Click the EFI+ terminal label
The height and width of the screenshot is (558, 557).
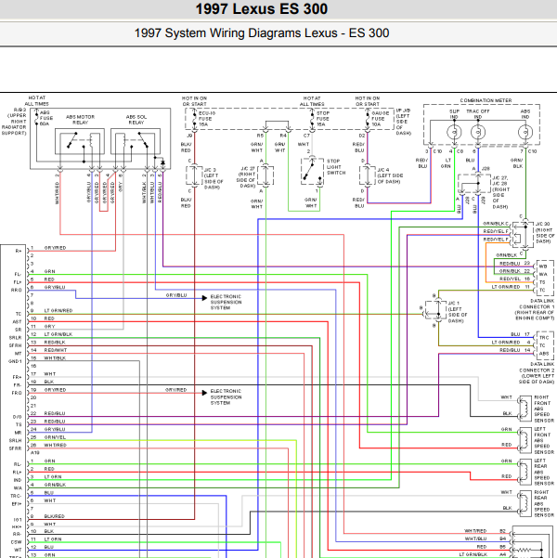tap(16, 504)
